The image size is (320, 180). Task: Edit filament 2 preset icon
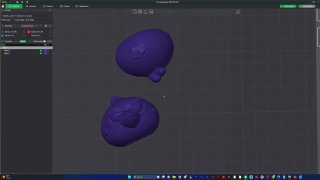(50, 32)
